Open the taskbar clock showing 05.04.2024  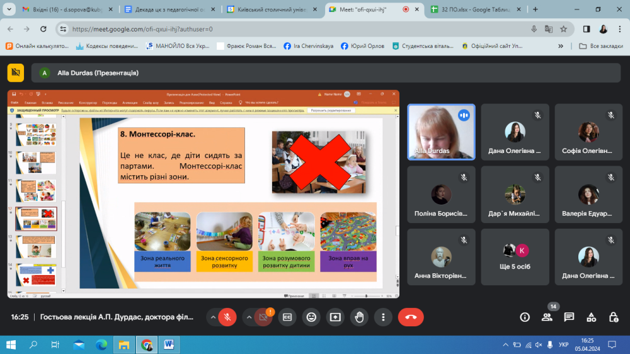pyautogui.click(x=587, y=345)
